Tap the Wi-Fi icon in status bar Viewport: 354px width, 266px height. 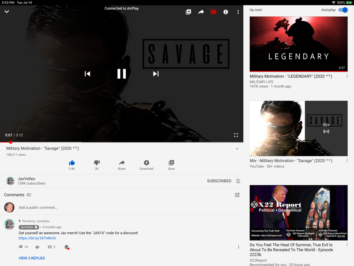(333, 3)
